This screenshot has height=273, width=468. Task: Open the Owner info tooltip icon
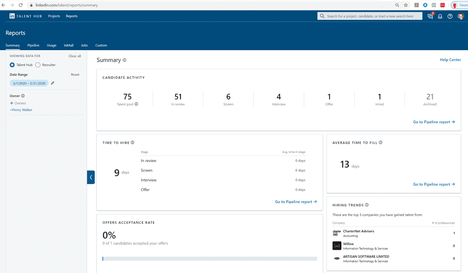[x=22, y=95]
